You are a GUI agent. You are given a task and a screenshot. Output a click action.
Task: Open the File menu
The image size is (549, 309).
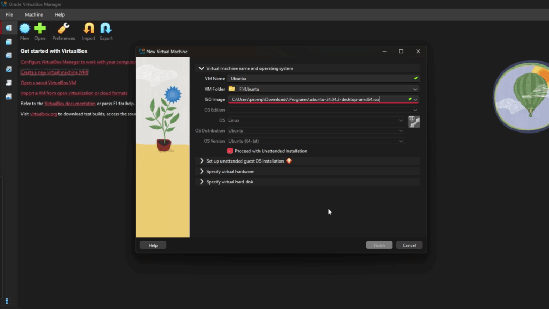pos(9,14)
